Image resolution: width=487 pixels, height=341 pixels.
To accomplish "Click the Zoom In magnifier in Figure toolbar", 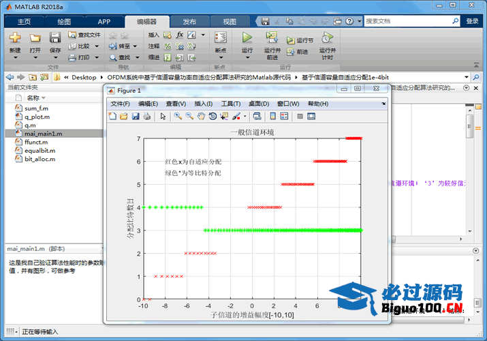I will coord(178,117).
